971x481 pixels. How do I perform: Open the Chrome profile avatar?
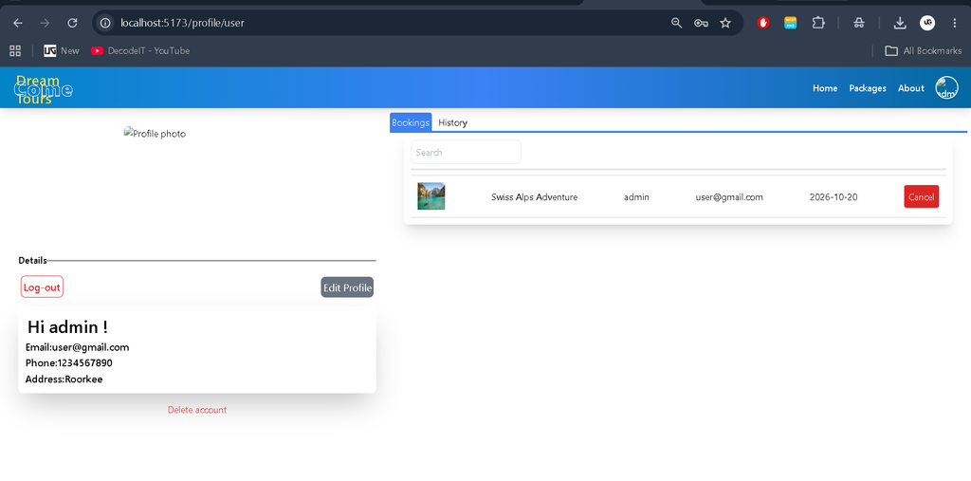coord(927,23)
